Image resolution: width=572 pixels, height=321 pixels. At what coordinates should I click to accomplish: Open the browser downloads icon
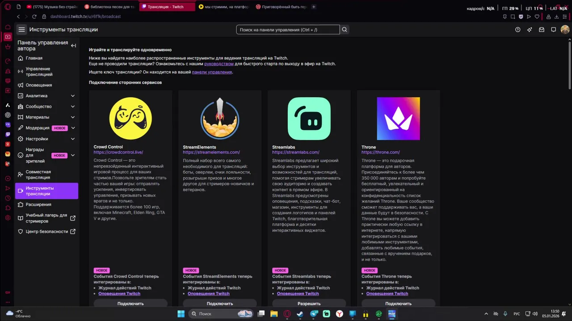click(x=557, y=16)
